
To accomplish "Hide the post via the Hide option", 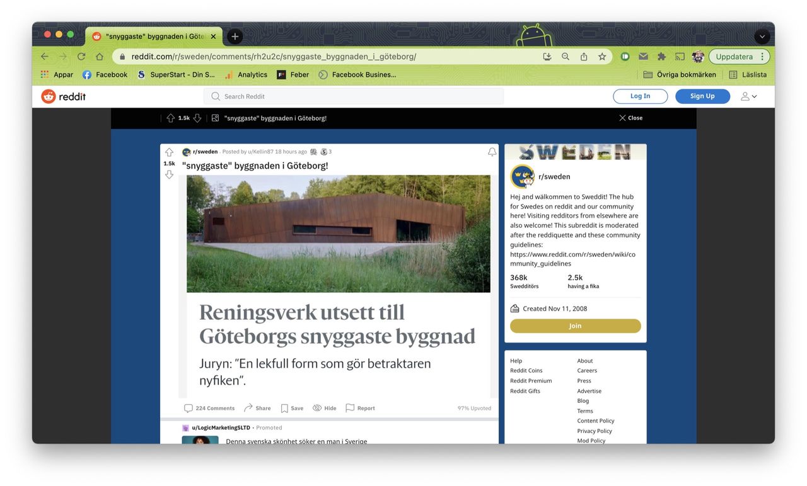I will point(324,408).
